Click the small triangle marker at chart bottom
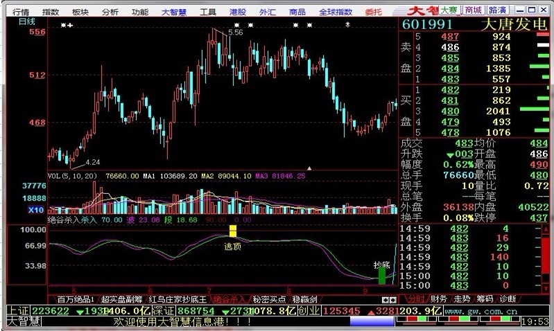Viewport: 554px width, 331px height. pos(309,168)
